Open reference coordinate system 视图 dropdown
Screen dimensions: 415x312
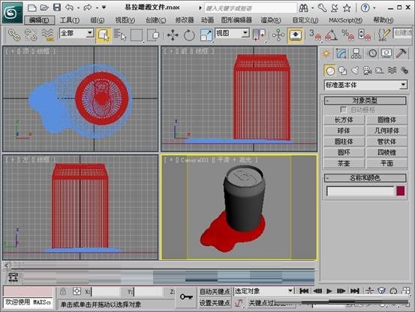[245, 33]
